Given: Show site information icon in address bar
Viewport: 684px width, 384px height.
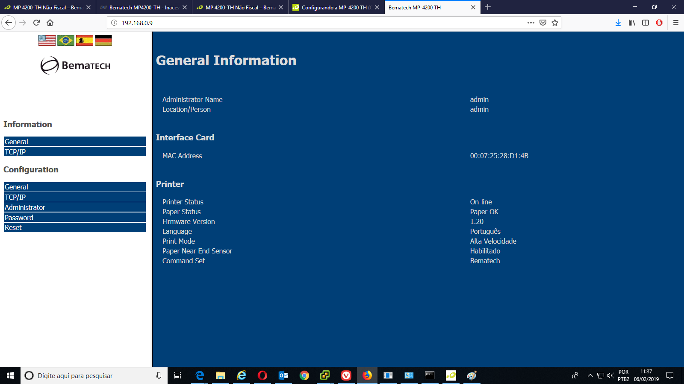Looking at the screenshot, I should (x=114, y=23).
